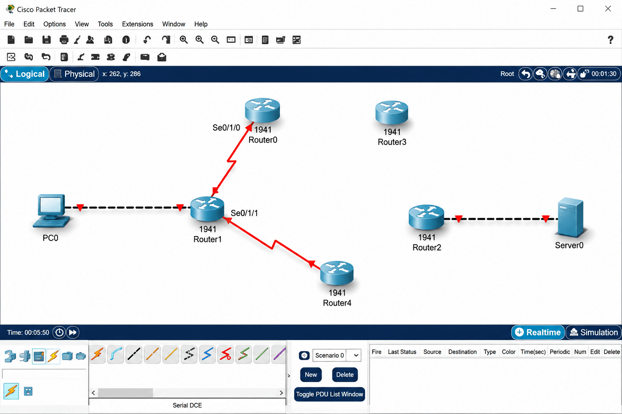Open the Tools menu
Viewport: 622px width, 414px height.
pos(105,24)
